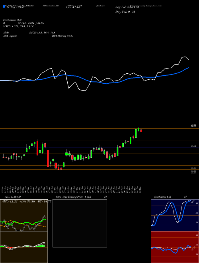Click the peak of the white price line
Image resolution: width=199 pixels, height=263 pixels.
point(185,57)
